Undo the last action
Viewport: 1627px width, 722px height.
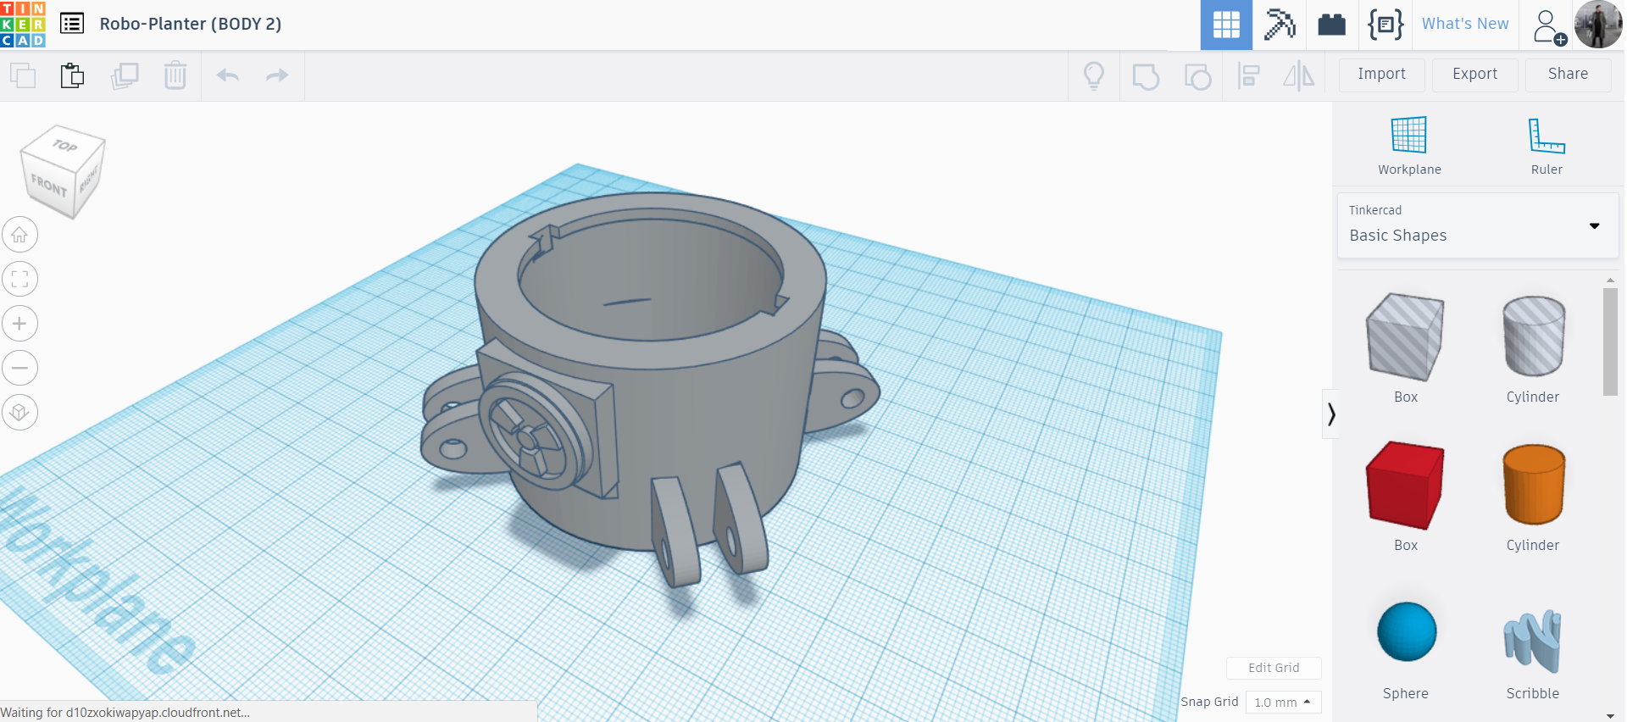click(x=228, y=75)
